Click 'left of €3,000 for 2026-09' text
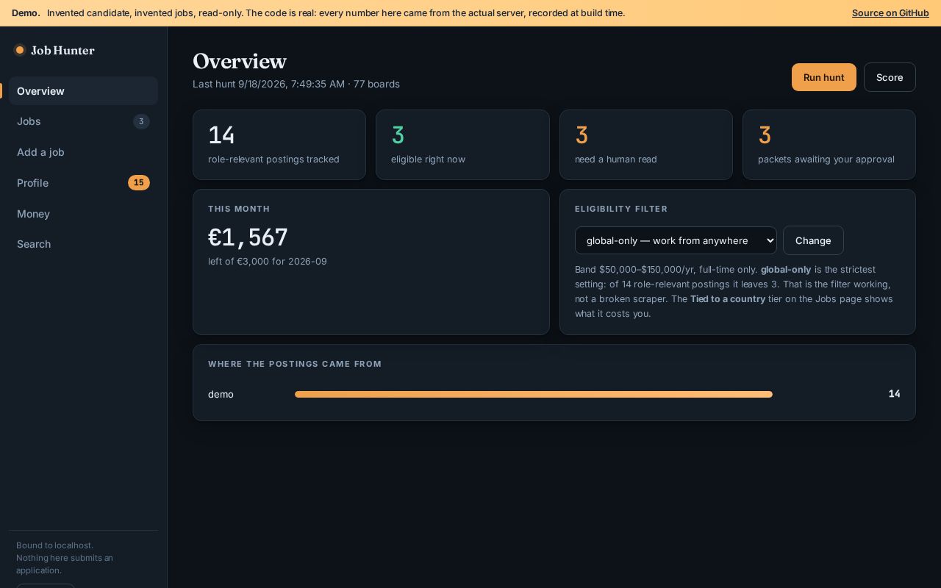Screen dimensions: 941x588 (x=268, y=261)
